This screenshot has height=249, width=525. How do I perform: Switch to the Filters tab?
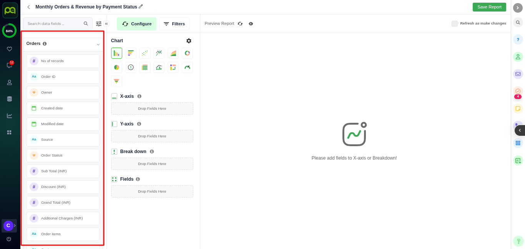point(174,24)
